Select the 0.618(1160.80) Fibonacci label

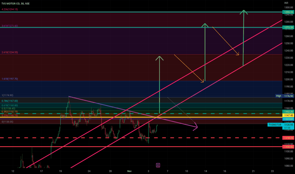(10, 106)
